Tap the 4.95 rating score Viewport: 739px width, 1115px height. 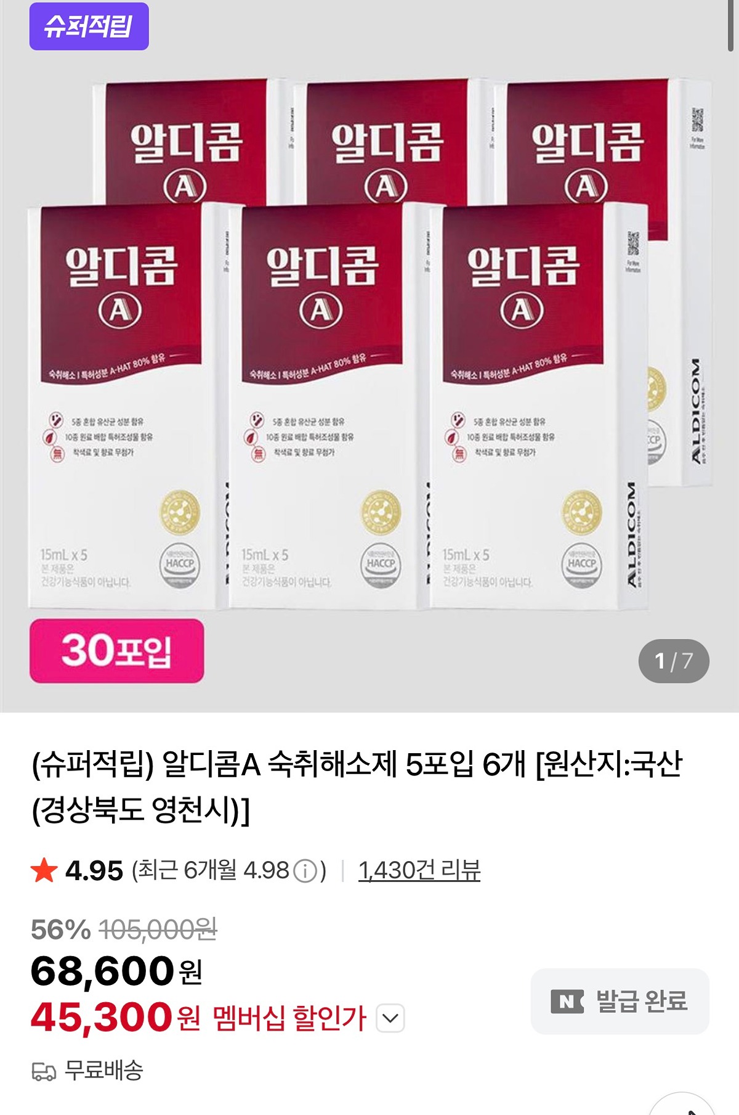coord(94,871)
